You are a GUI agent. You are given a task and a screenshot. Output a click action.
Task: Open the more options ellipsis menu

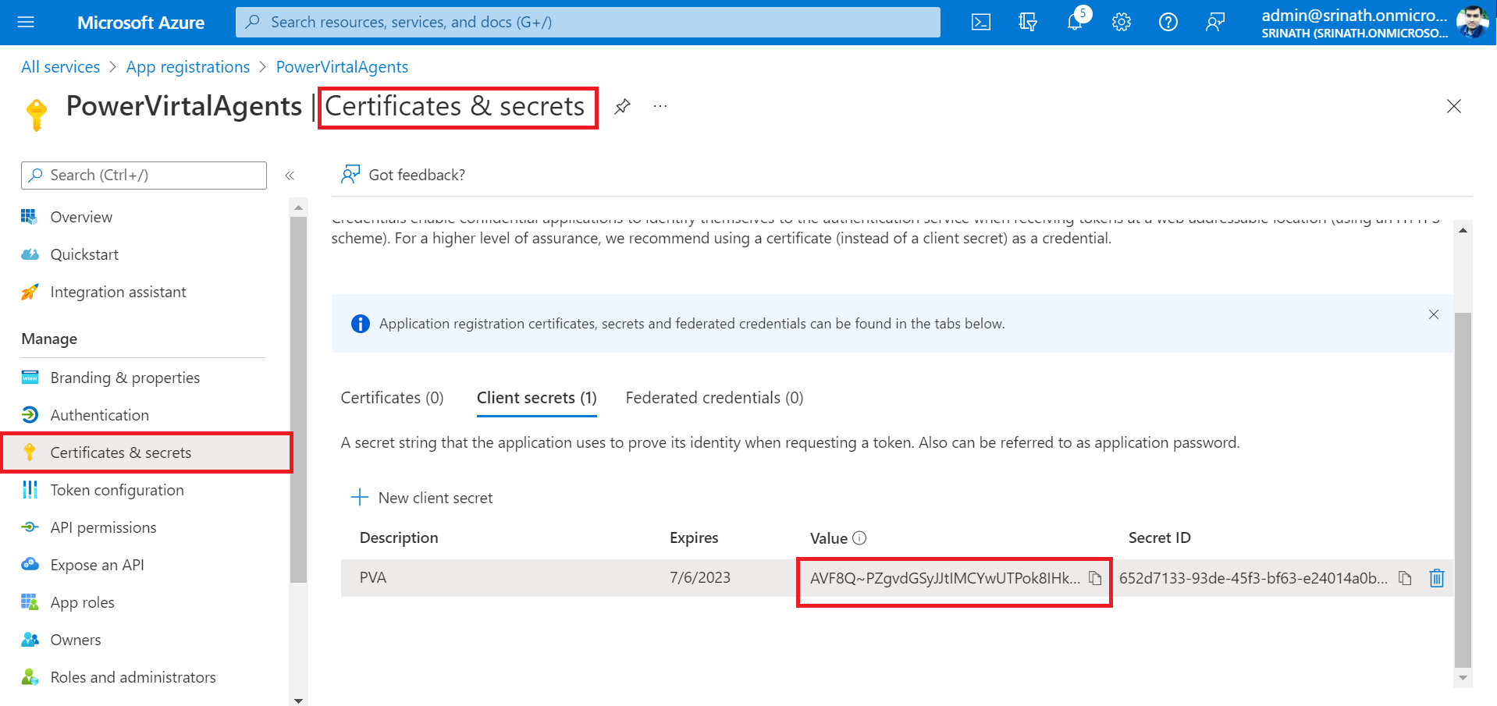[x=660, y=107]
